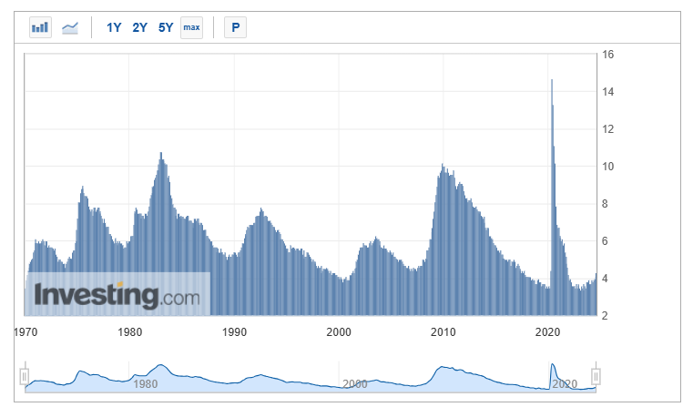Click 1980 label in navigator overview

(x=146, y=384)
